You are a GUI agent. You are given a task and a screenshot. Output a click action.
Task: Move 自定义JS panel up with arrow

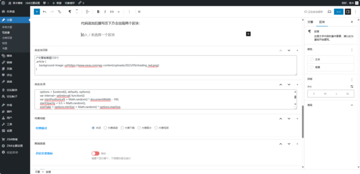pos(280,85)
